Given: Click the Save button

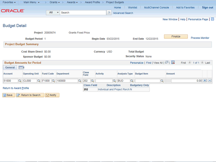Looking at the screenshot, I should [x=8, y=95].
